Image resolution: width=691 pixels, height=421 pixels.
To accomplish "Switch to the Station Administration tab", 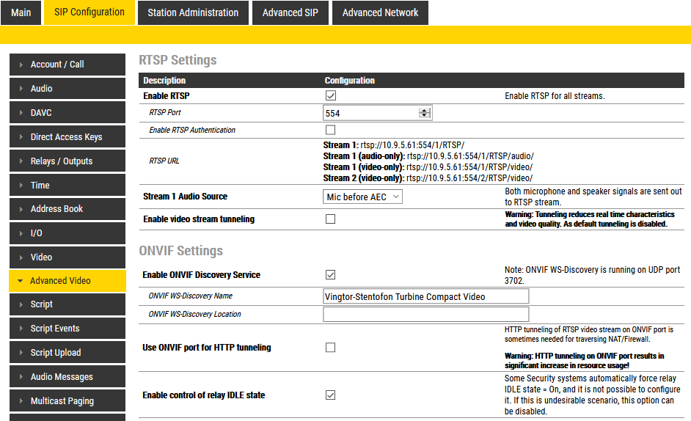I will 193,12.
